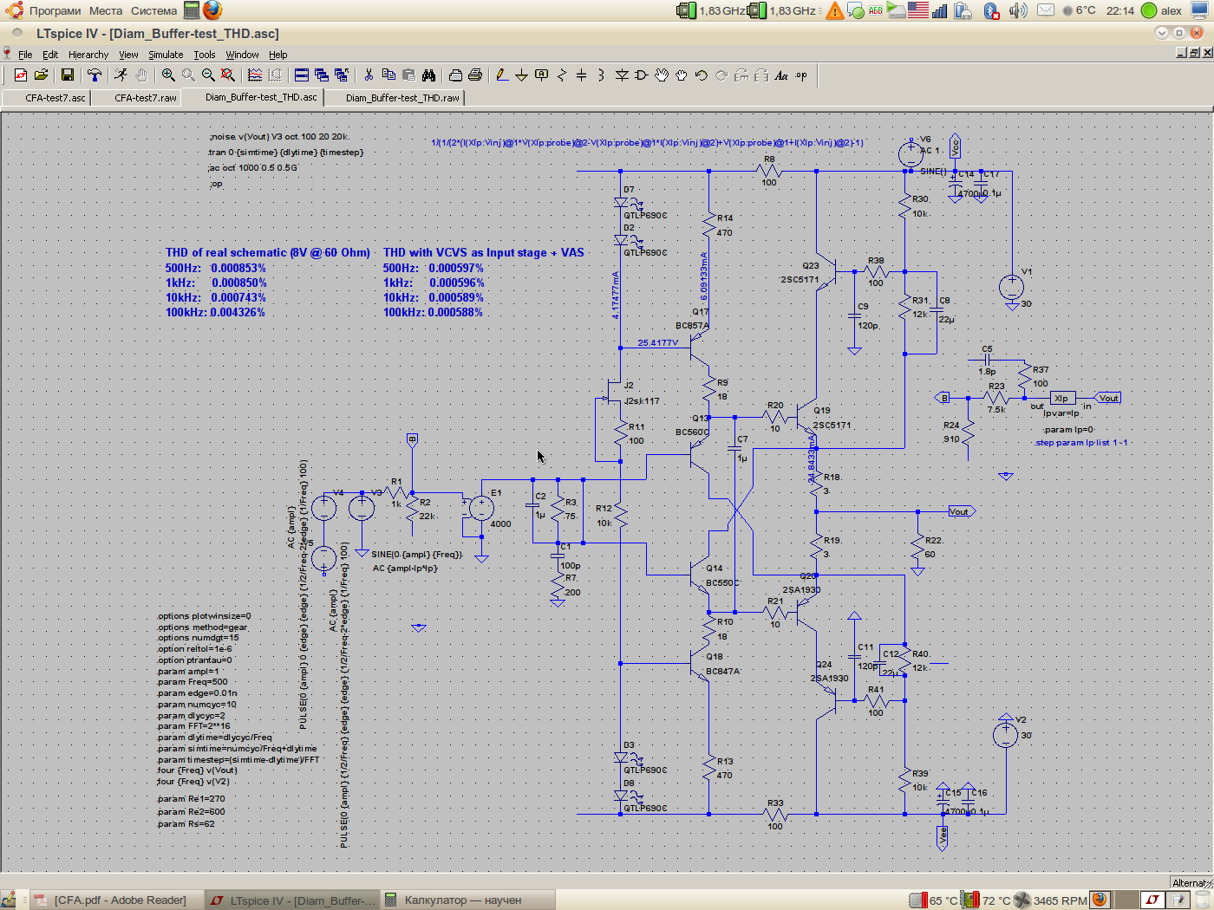Select the Ground symbol tool

521,75
